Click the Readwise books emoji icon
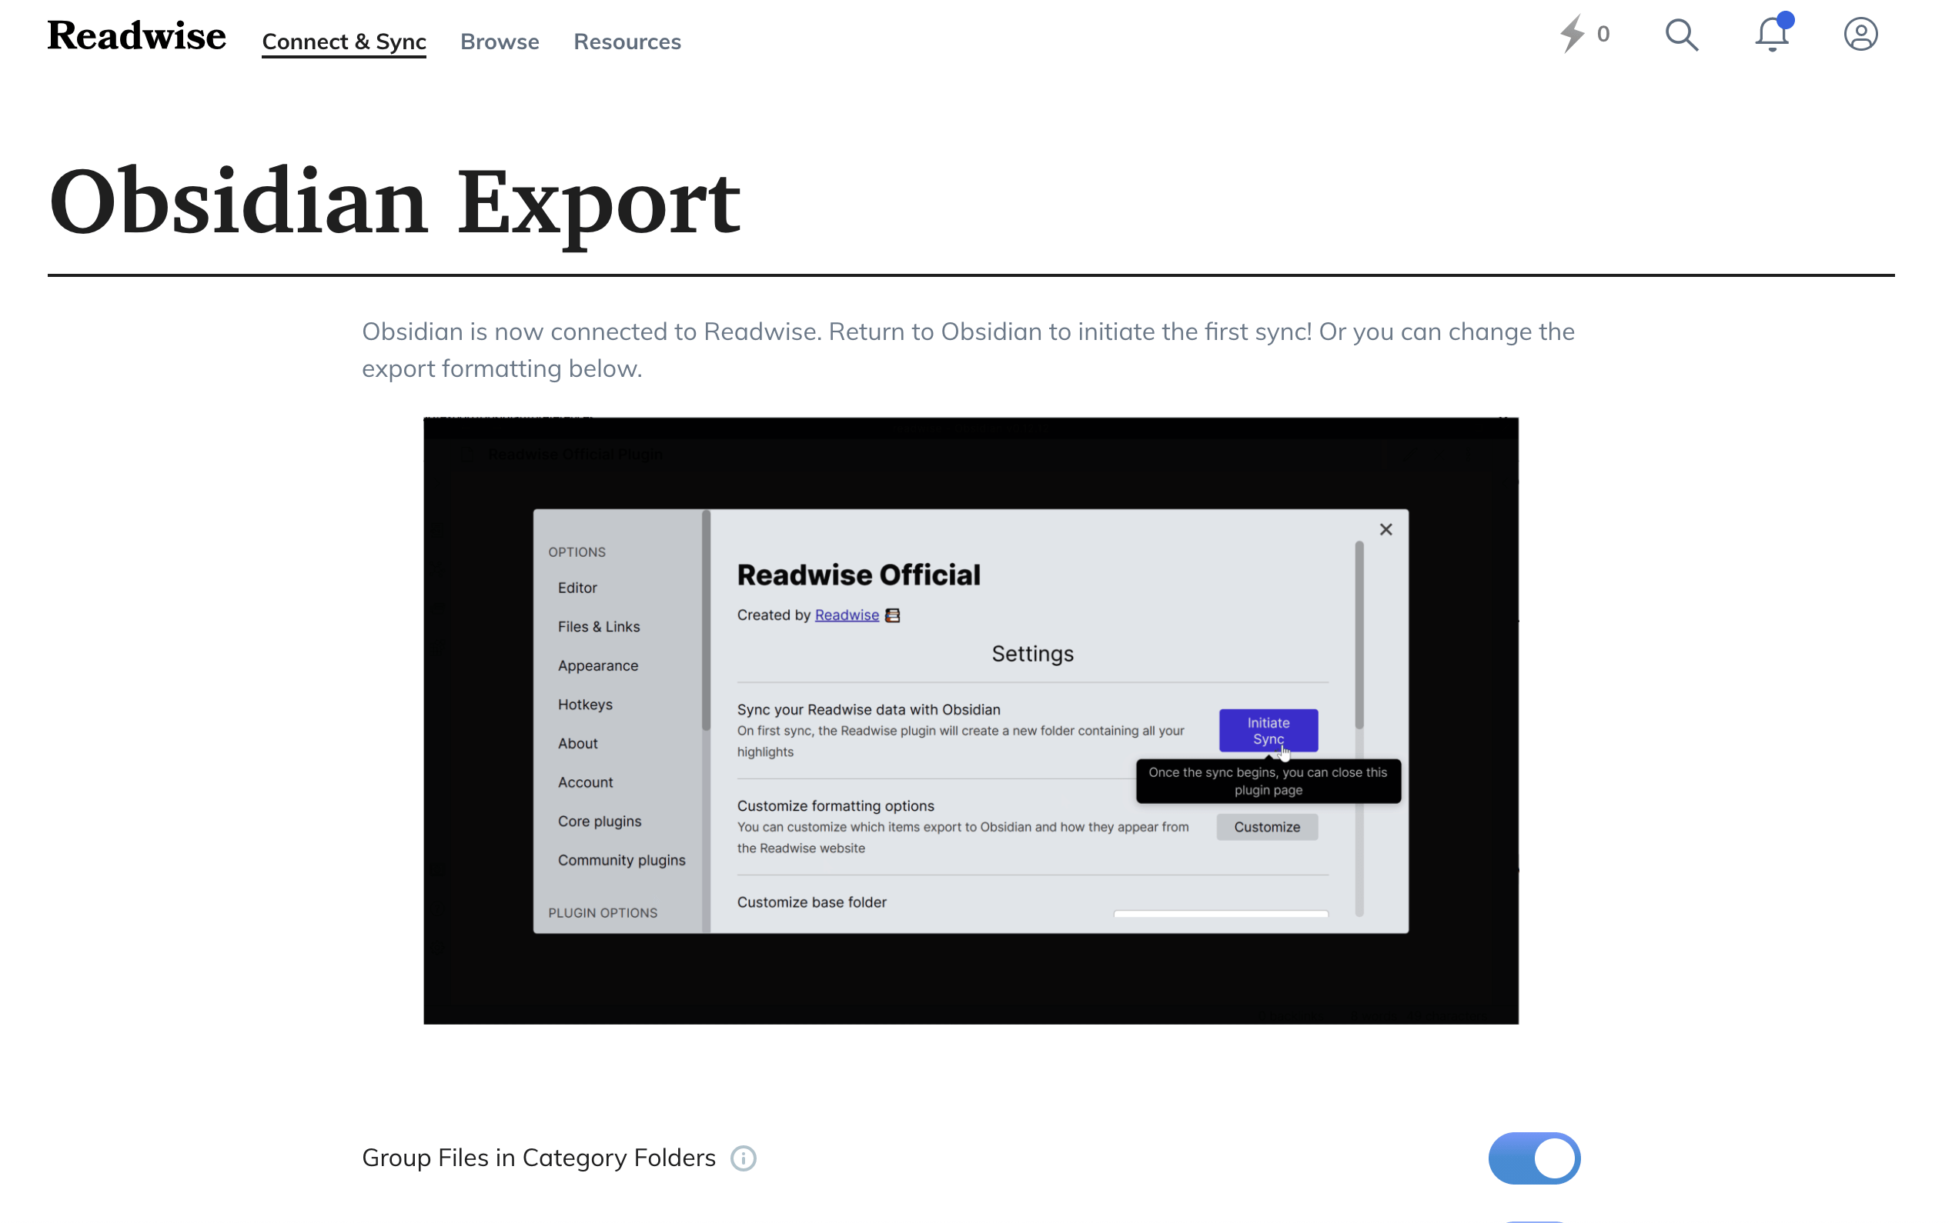1952x1223 pixels. click(892, 615)
